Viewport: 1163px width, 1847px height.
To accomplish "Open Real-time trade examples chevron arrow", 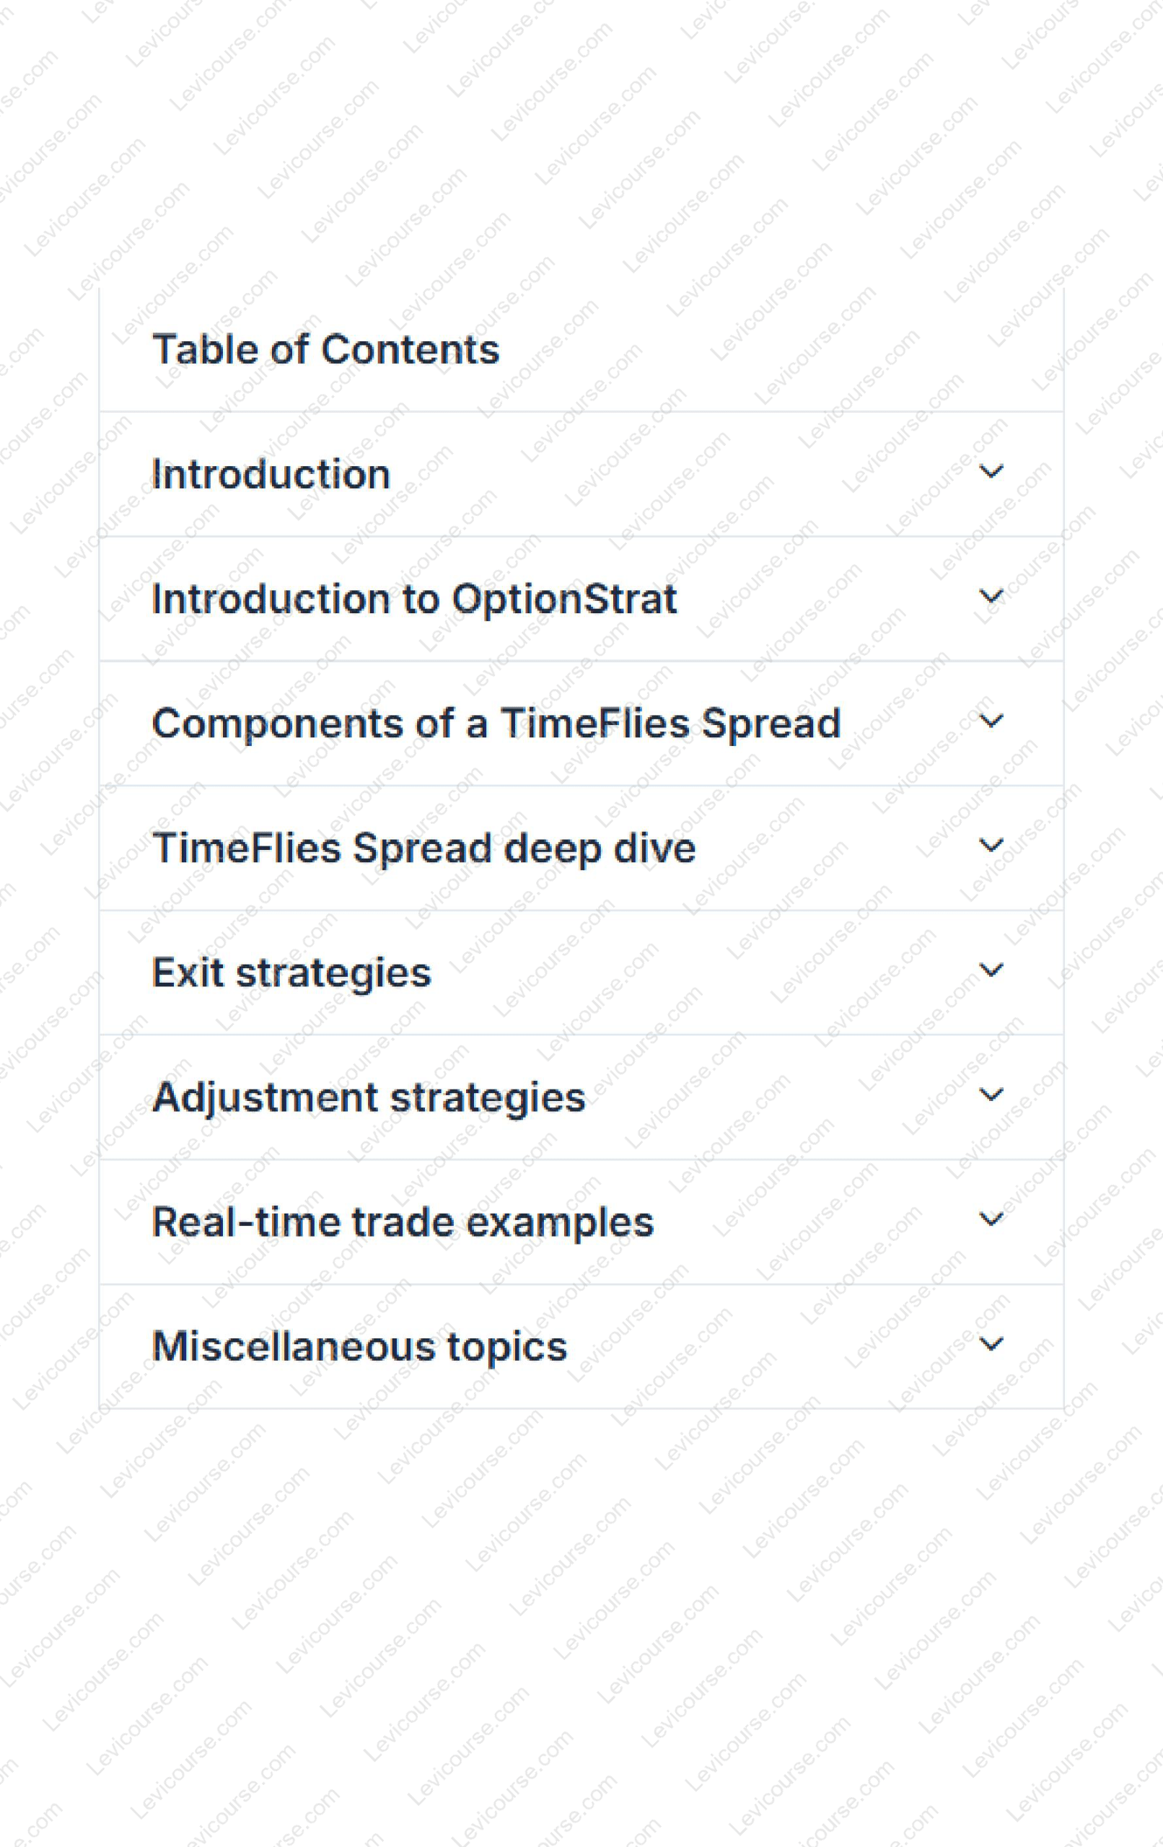I will (x=991, y=1219).
